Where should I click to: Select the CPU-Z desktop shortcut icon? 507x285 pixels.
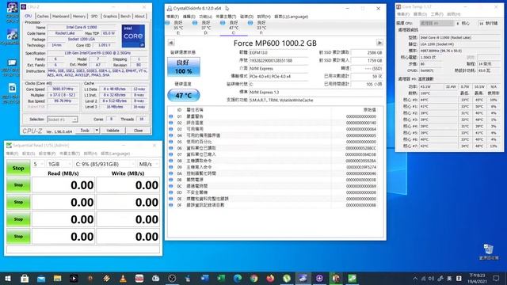click(12, 13)
